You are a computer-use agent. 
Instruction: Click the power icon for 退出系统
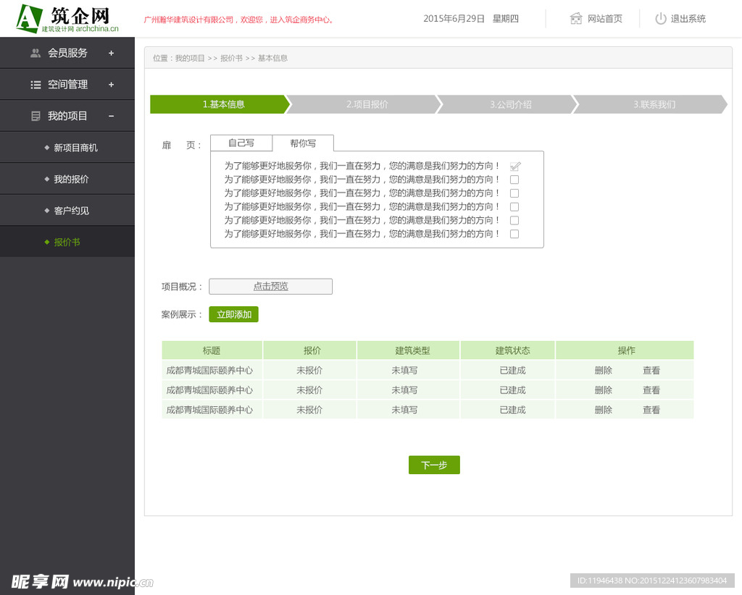point(660,19)
